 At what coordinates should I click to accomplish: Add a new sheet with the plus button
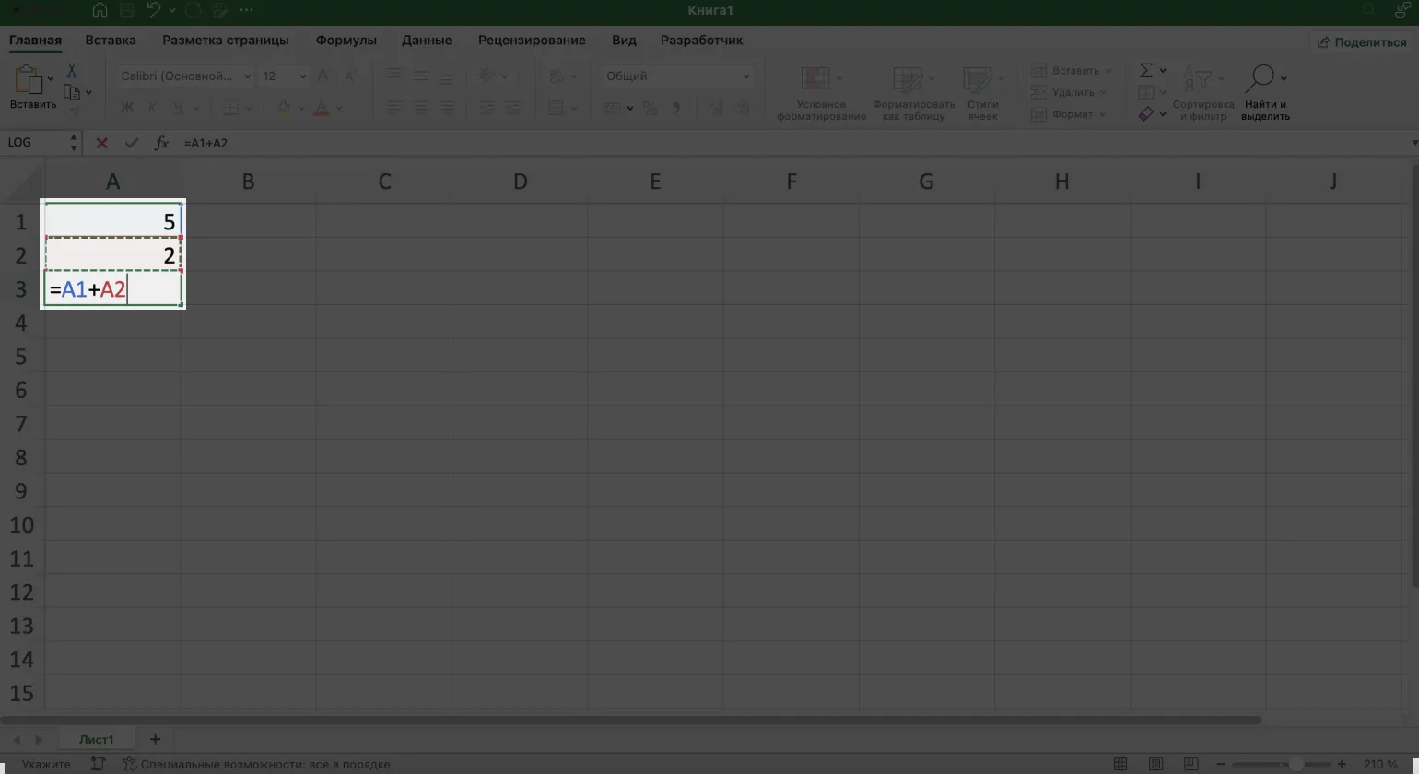tap(155, 739)
